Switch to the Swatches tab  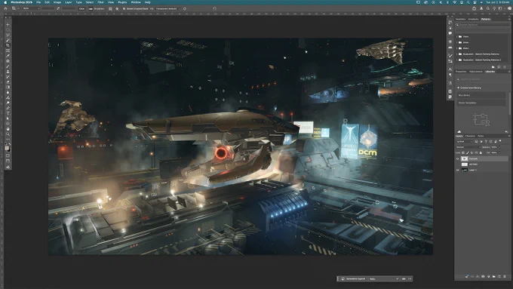460,20
